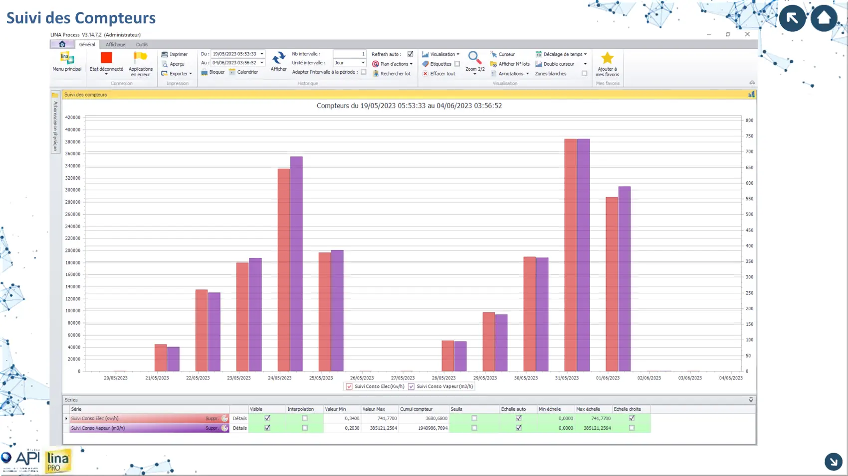The image size is (848, 476).
Task: Select the Curseur tool
Action: click(x=502, y=54)
